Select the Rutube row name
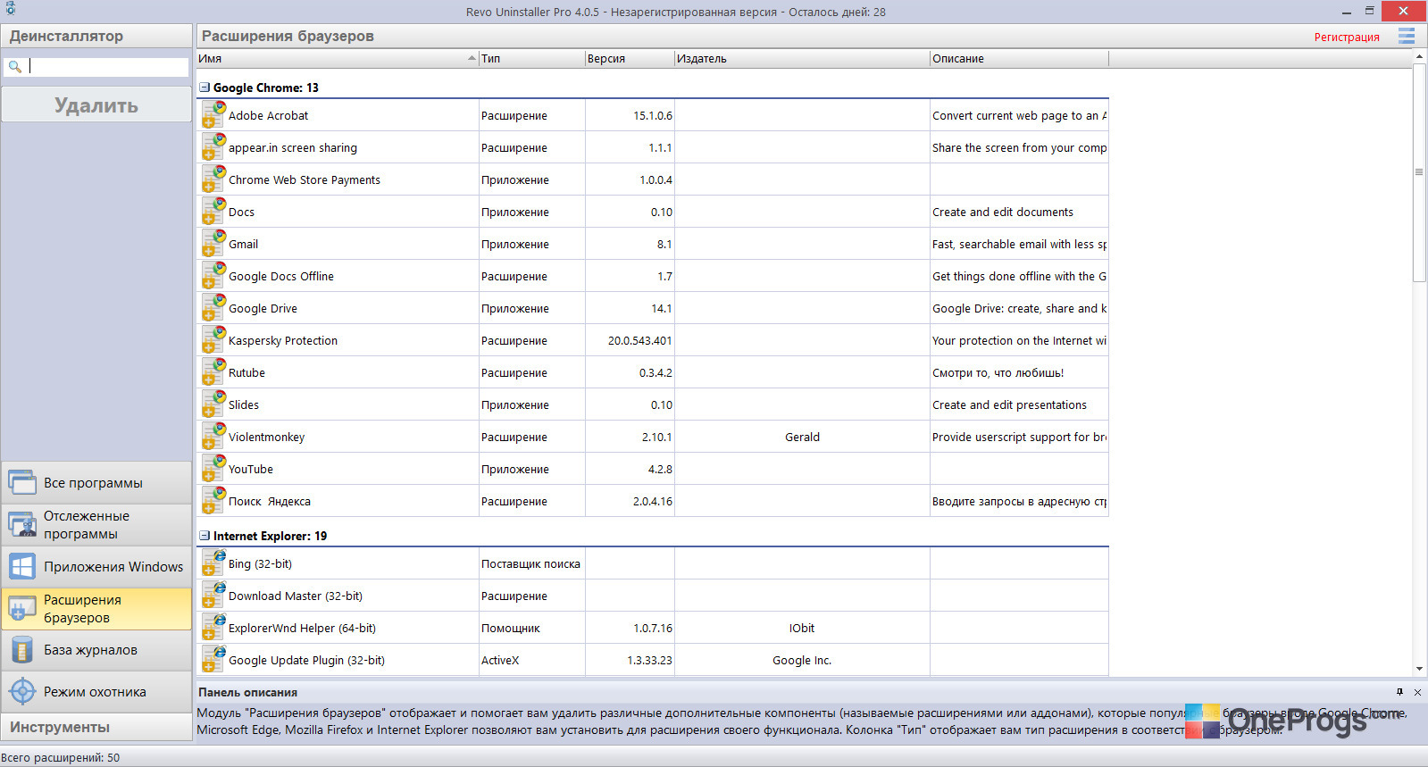The image size is (1428, 767). 246,372
